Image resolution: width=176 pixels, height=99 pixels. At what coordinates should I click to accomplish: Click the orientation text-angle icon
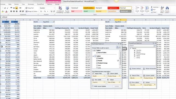[x=20, y=8]
